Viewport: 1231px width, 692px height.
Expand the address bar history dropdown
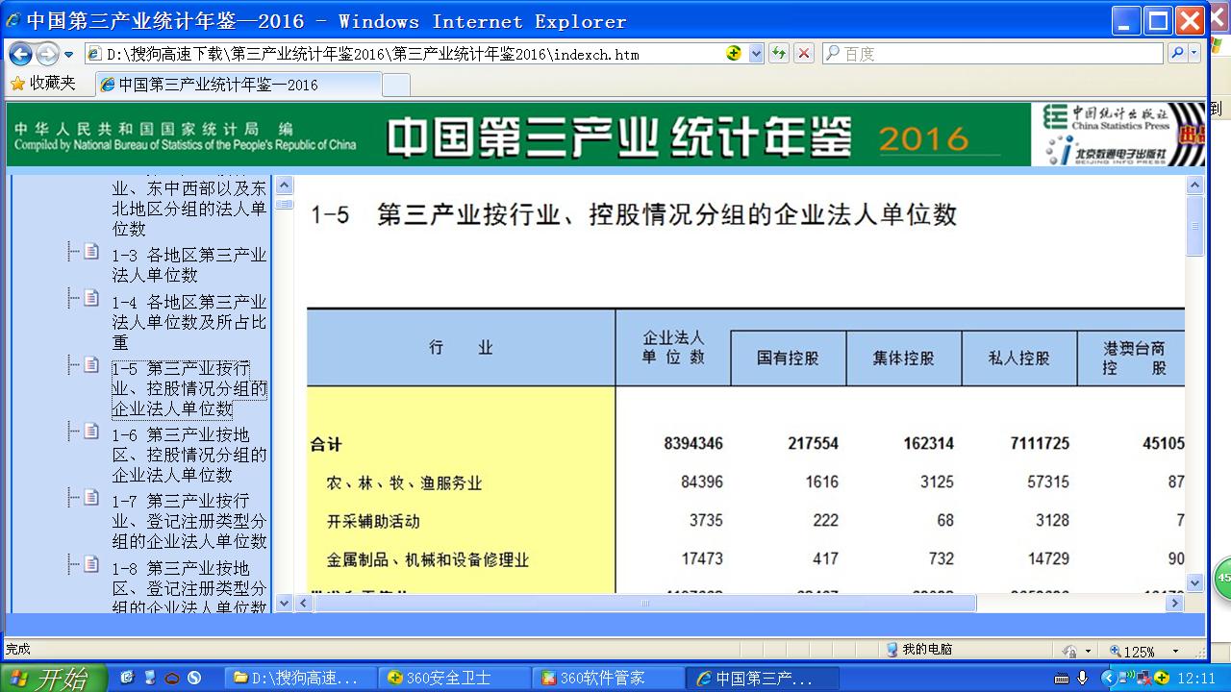click(756, 54)
